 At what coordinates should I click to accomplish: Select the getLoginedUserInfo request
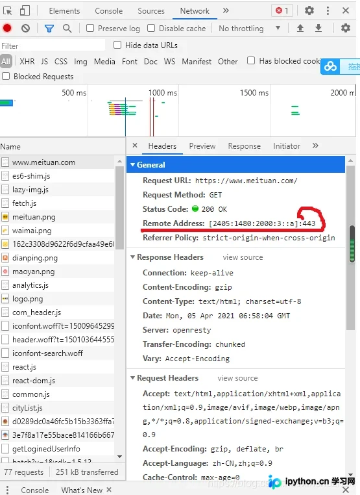pos(57,449)
